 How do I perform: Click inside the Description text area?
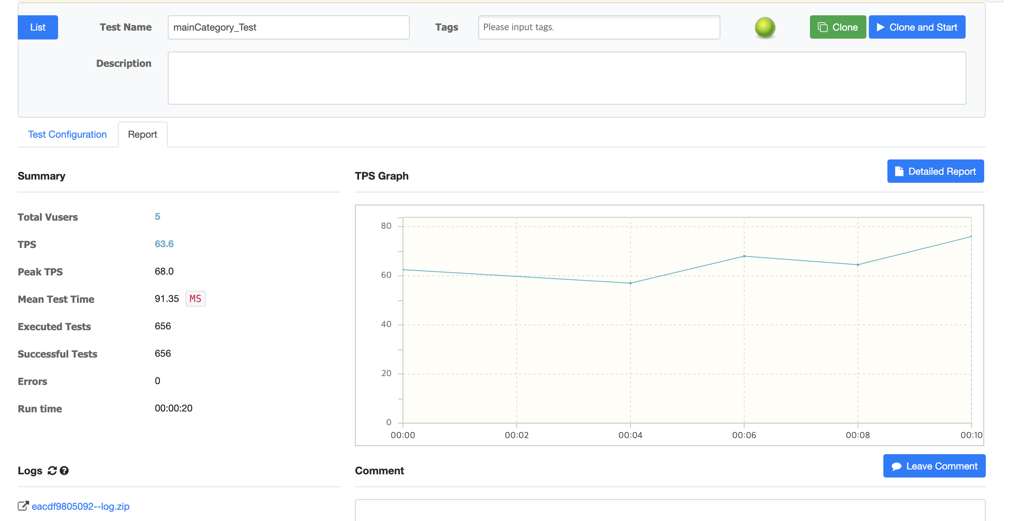tap(566, 78)
